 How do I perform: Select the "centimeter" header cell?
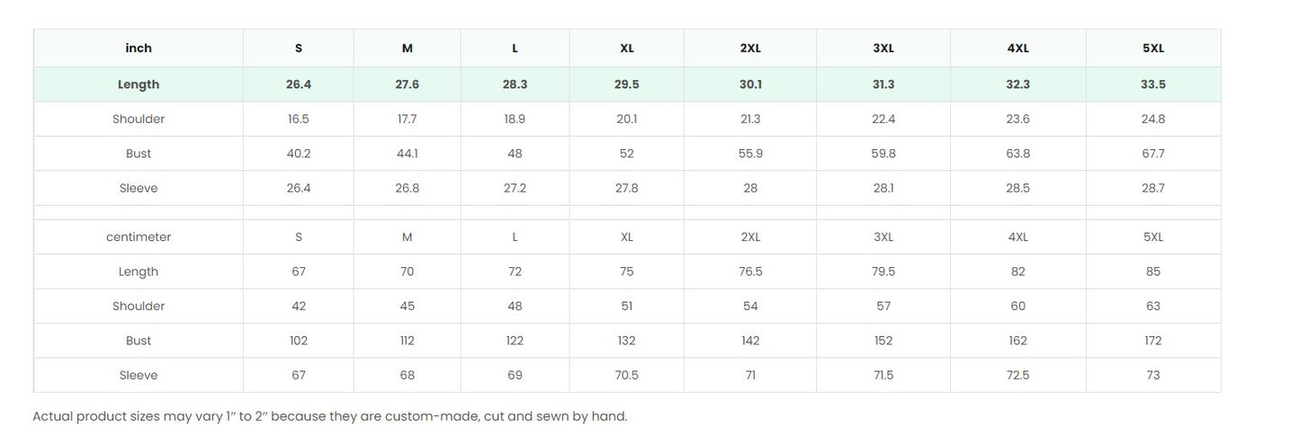pos(139,237)
